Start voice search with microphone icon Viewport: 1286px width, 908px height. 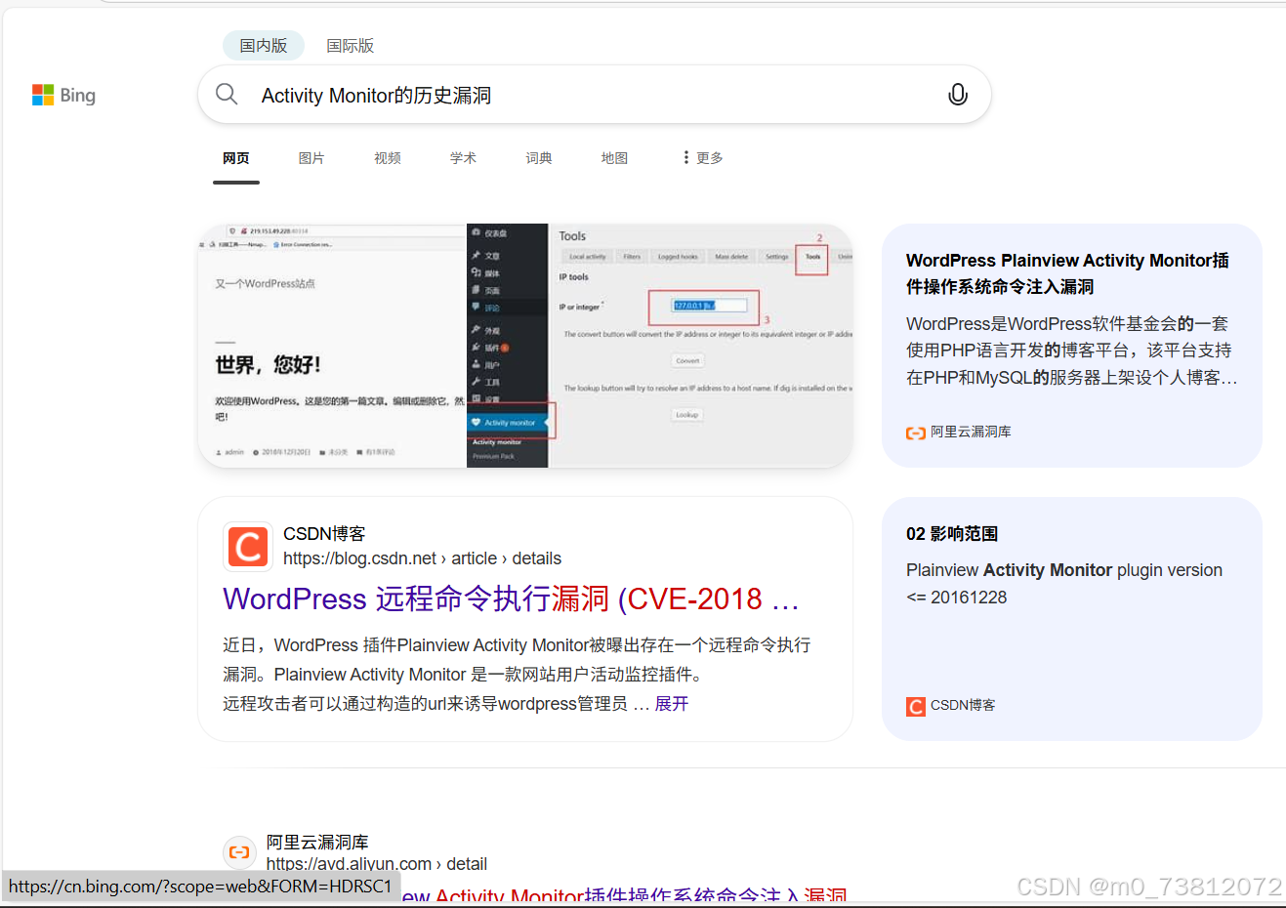[958, 94]
